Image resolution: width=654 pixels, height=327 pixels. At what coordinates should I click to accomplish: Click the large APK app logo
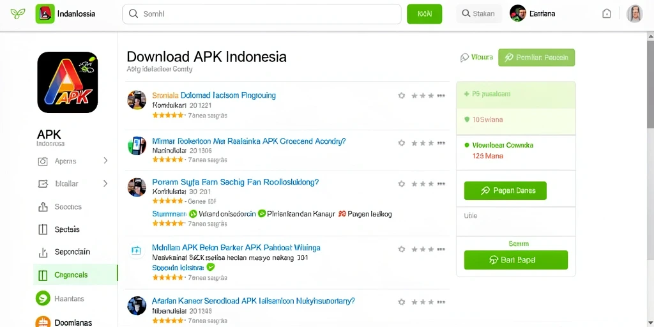click(68, 82)
